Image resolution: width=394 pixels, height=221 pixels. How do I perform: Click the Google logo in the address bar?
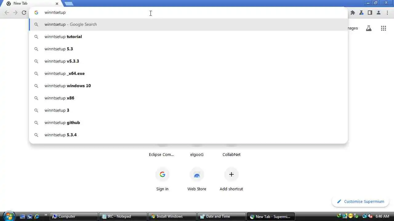tap(36, 13)
